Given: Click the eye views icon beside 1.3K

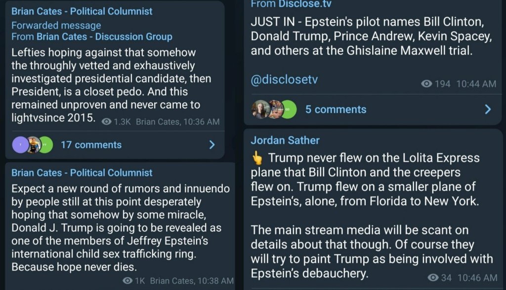Looking at the screenshot, I should point(106,122).
